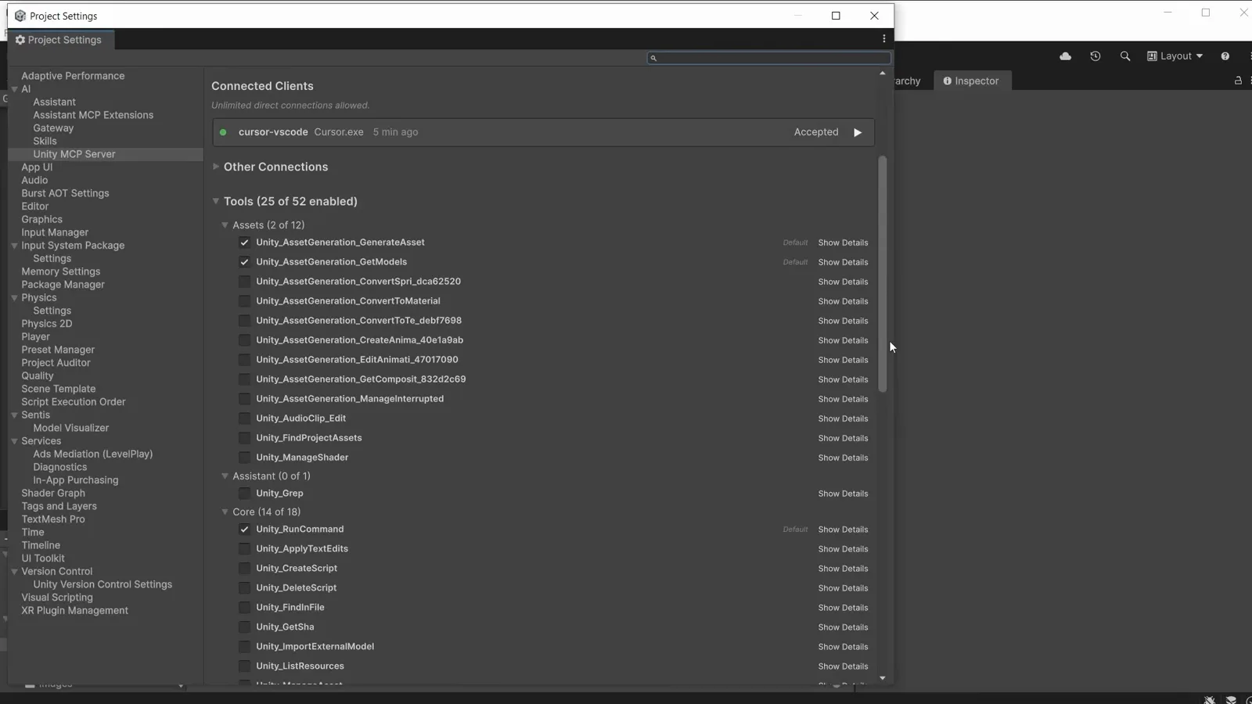
Task: Show Details for Unity_RunCommand
Action: point(843,530)
